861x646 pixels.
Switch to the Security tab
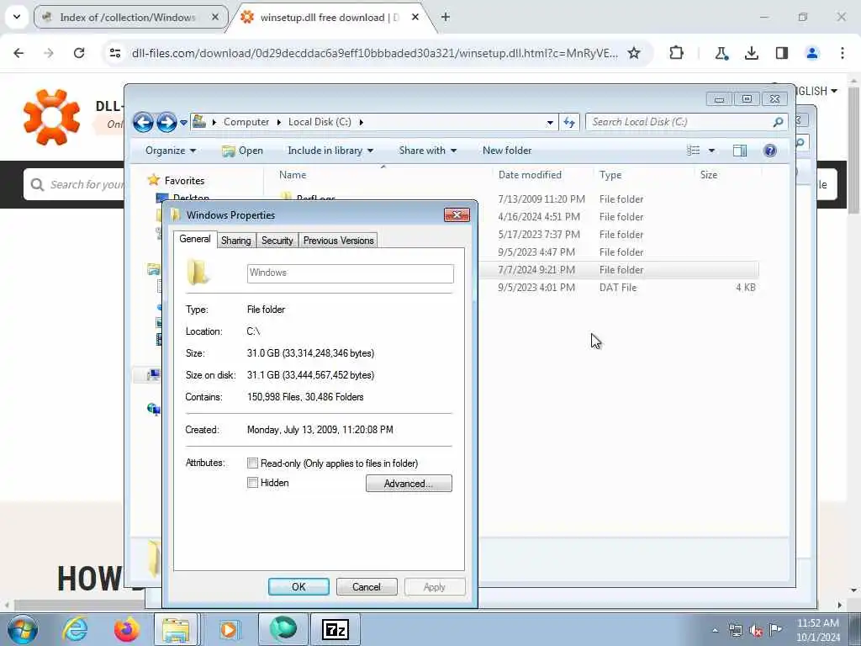277,241
